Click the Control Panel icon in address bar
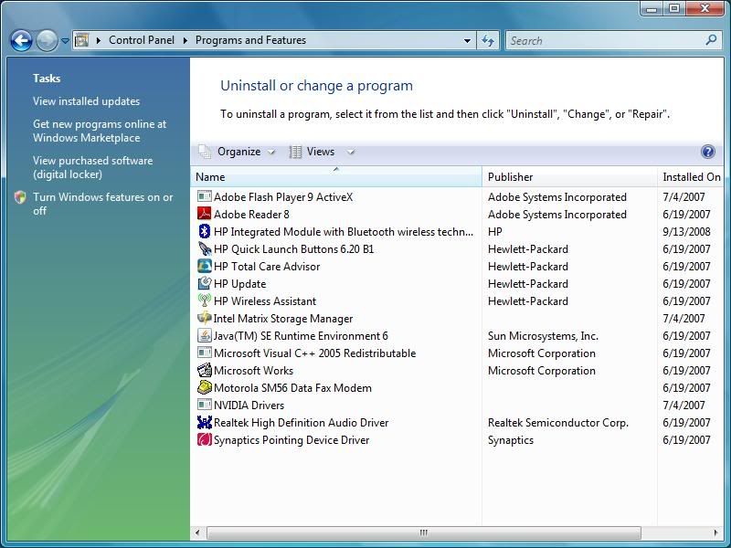 pyautogui.click(x=81, y=40)
